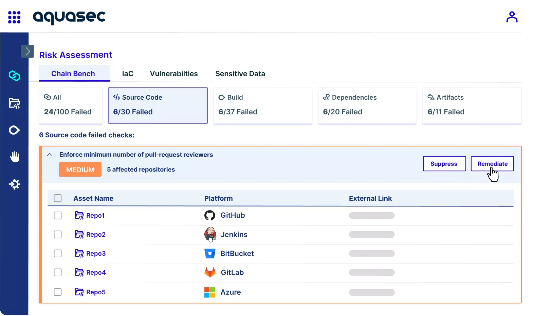Go to the Sensitive Data tab
Screen dimensions: 533x316
point(240,74)
